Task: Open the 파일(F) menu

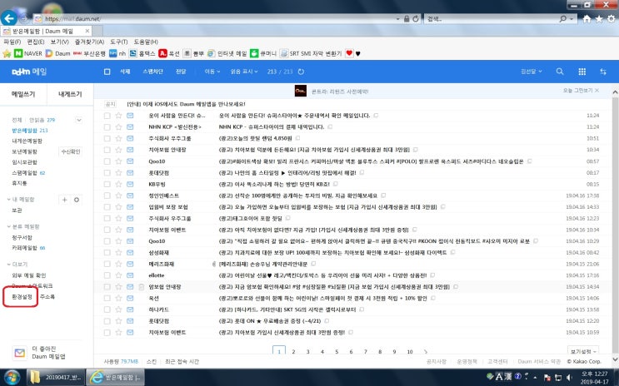Action: point(12,42)
